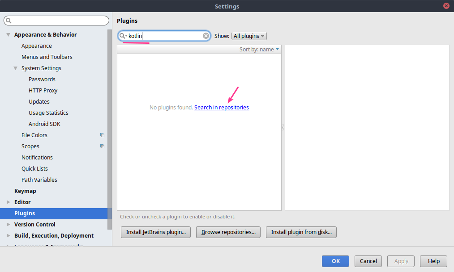Click inside the sidebar settings search field

(x=56, y=21)
